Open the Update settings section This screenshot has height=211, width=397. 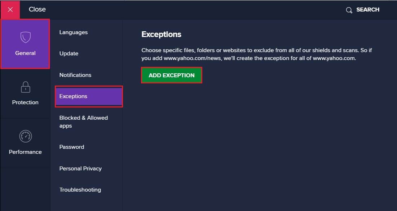pyautogui.click(x=69, y=54)
